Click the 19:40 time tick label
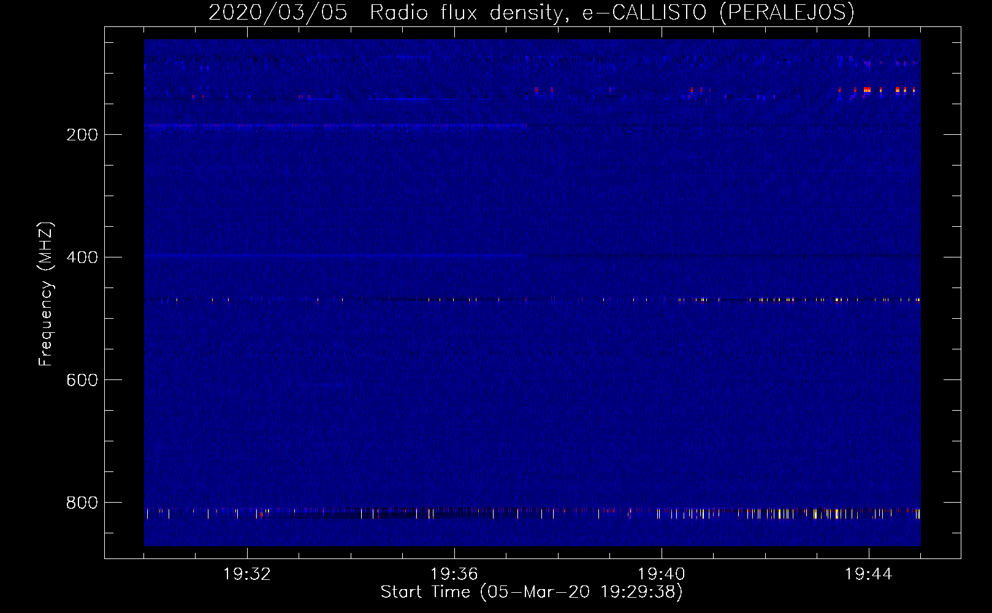Viewport: 992px width, 613px height. pos(662,574)
